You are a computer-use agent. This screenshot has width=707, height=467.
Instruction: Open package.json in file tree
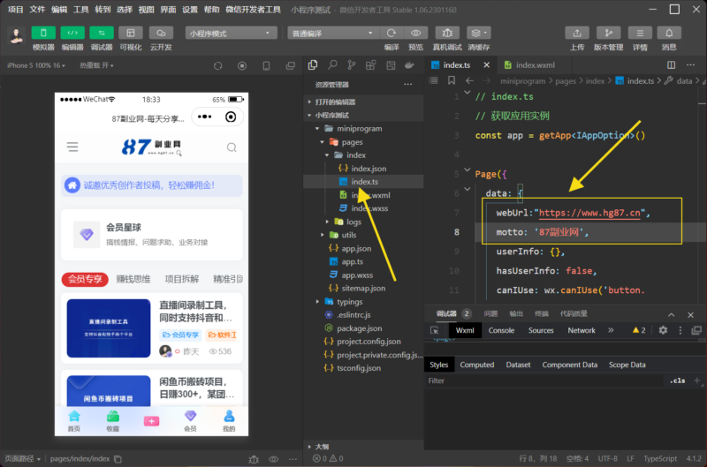(360, 328)
